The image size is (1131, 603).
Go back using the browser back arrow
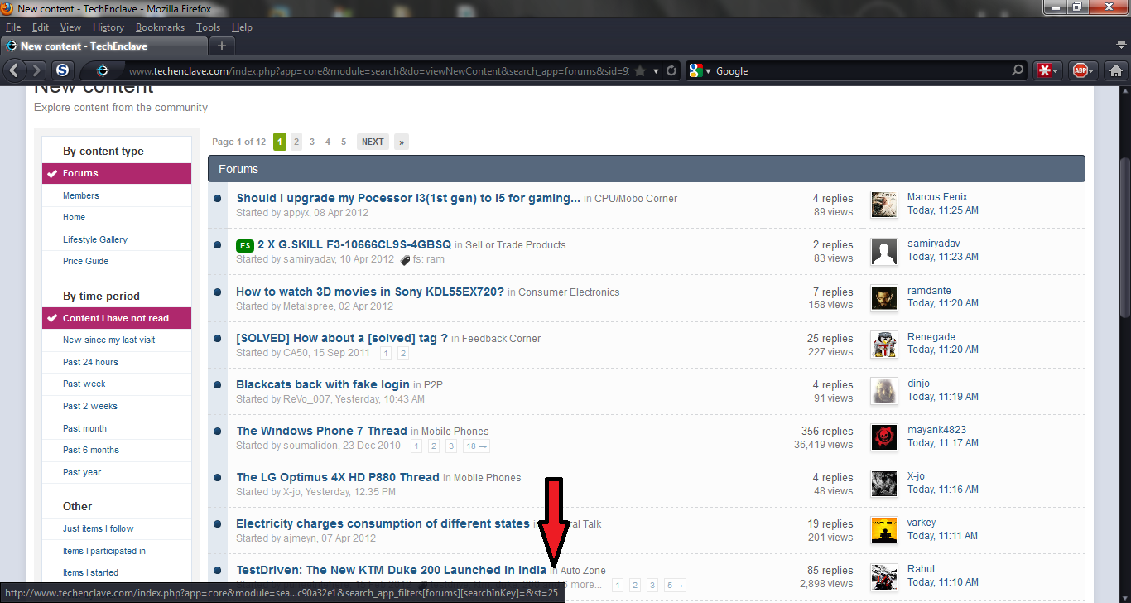15,70
